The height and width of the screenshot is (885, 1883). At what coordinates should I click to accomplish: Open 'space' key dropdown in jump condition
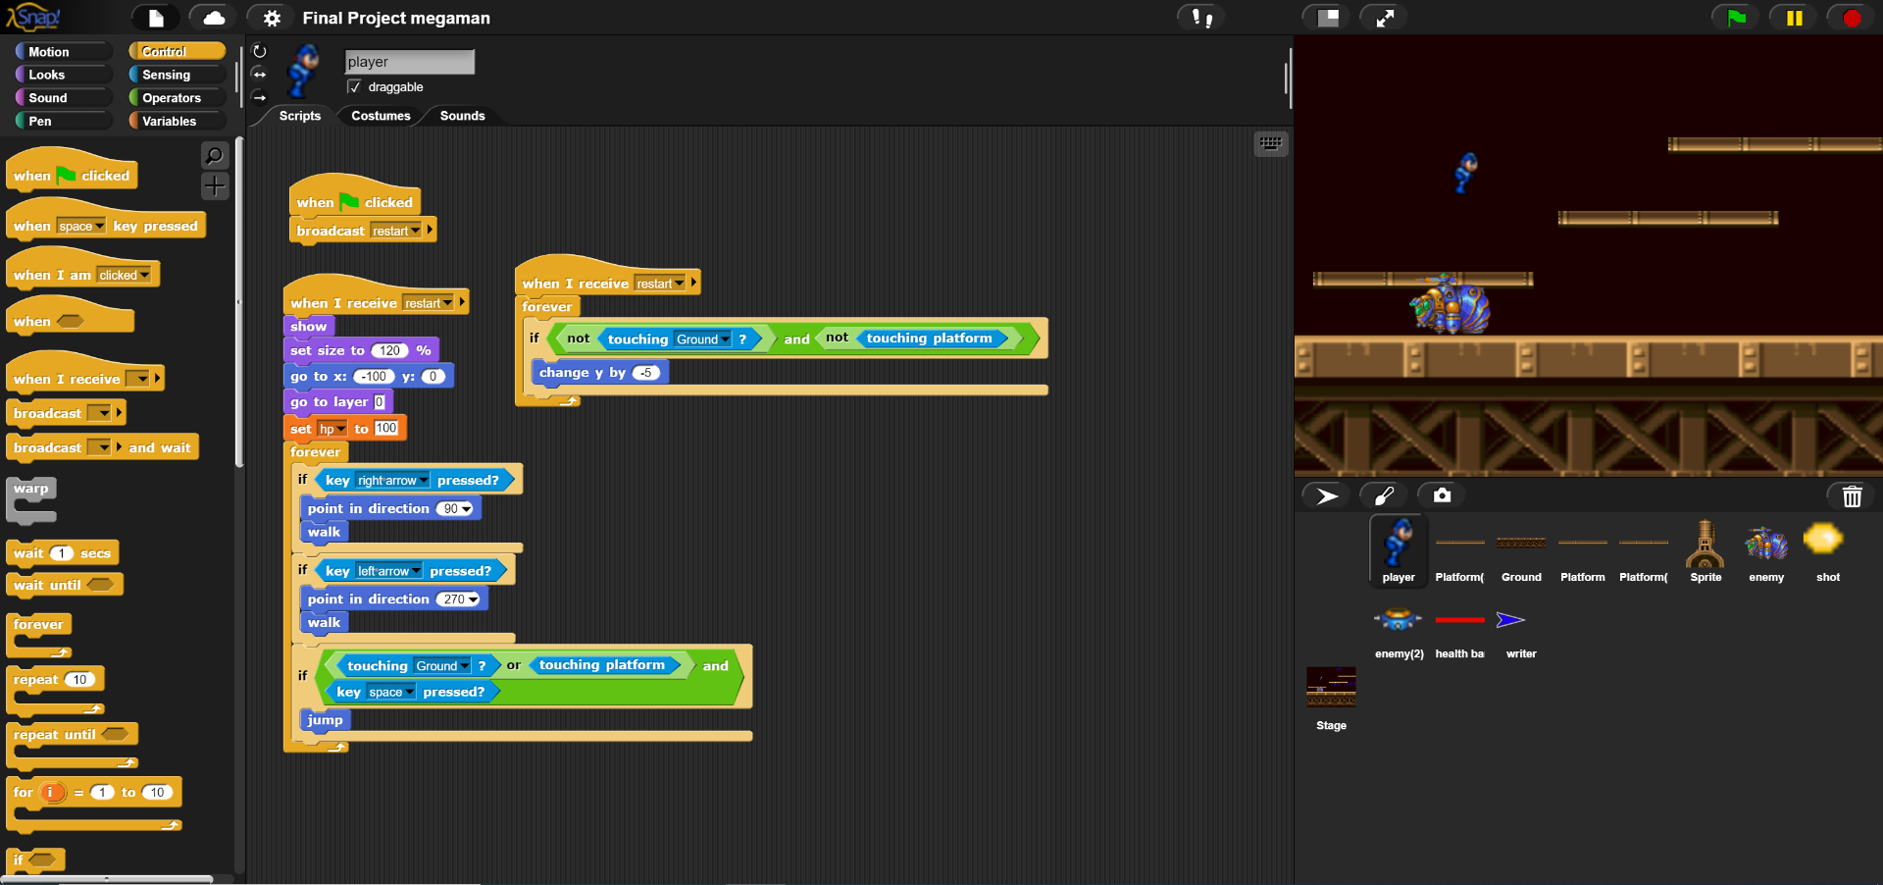tap(409, 693)
